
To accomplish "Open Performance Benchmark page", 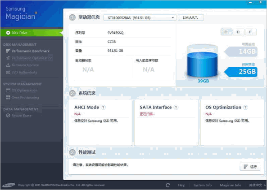I will click(x=30, y=51).
